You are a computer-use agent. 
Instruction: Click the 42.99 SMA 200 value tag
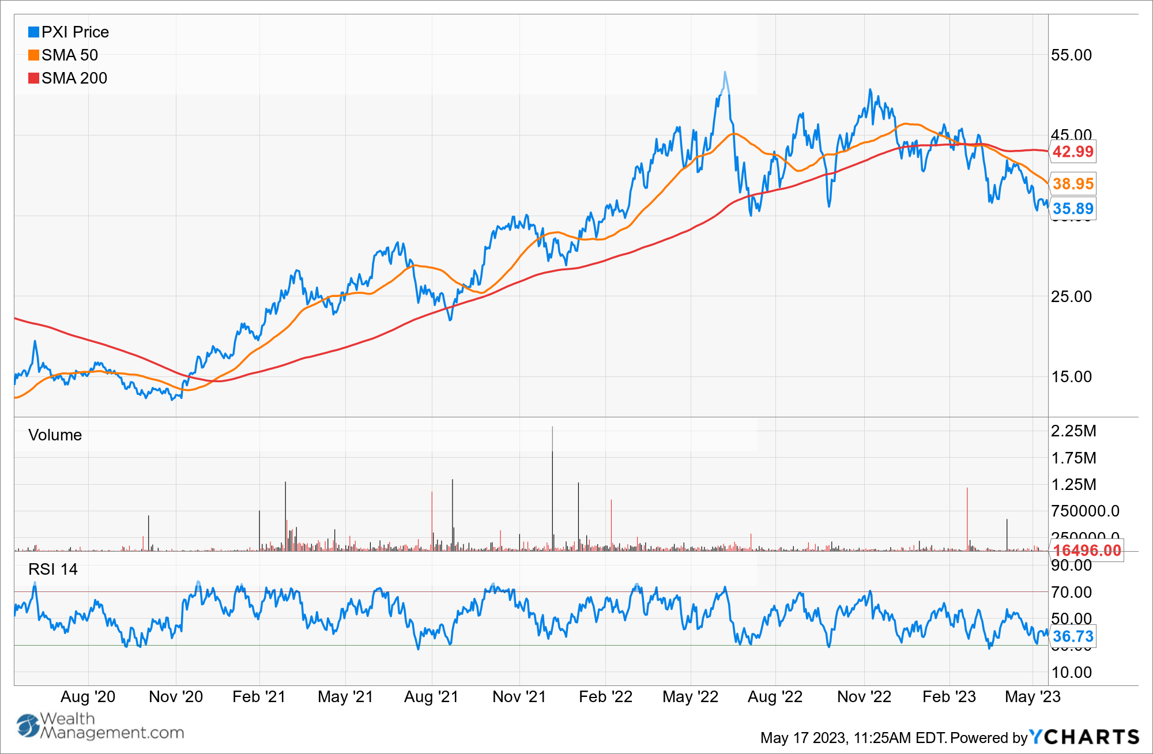pos(1072,152)
